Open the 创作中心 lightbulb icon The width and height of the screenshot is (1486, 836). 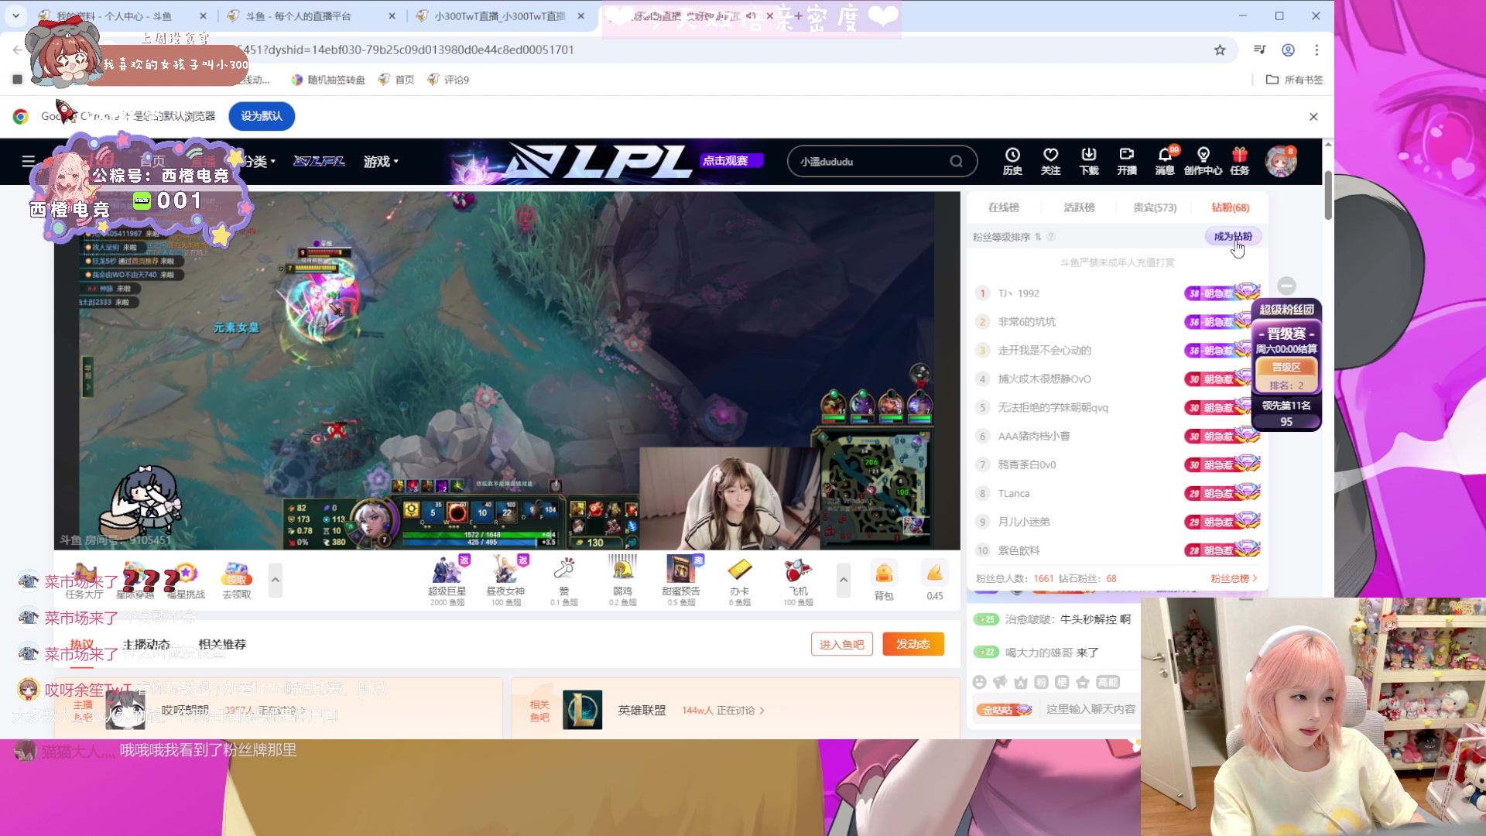1203,161
